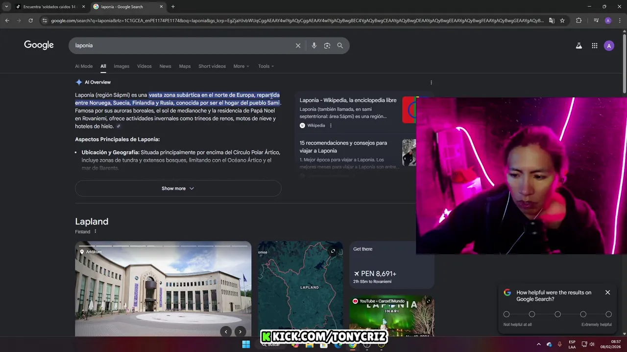
Task: Open '15 recomendaciones y consejos' link
Action: [x=343, y=147]
